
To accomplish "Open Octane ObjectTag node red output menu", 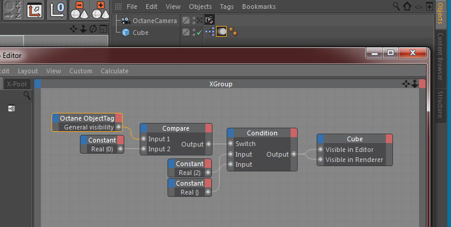I will click(x=118, y=118).
